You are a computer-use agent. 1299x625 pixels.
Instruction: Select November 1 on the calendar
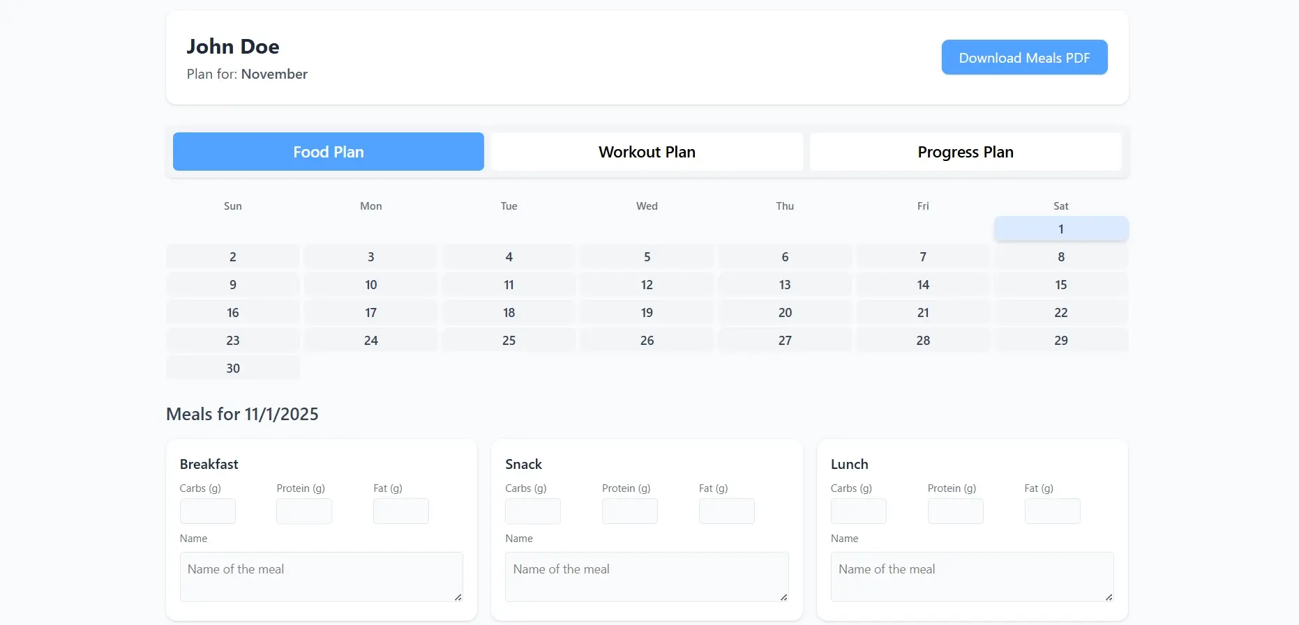point(1060,229)
